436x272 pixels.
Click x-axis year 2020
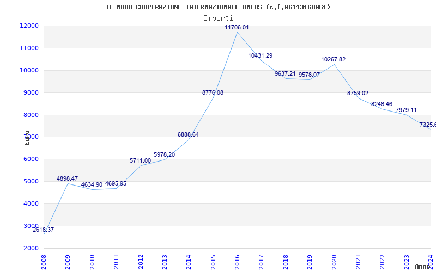tap(334, 262)
